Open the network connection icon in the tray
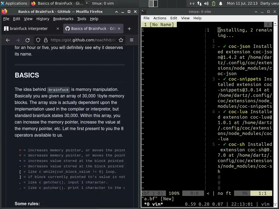 [192, 3]
